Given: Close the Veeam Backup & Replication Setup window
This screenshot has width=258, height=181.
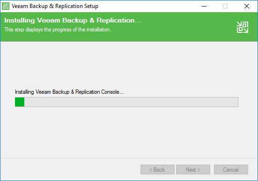Looking at the screenshot, I should [x=246, y=6].
